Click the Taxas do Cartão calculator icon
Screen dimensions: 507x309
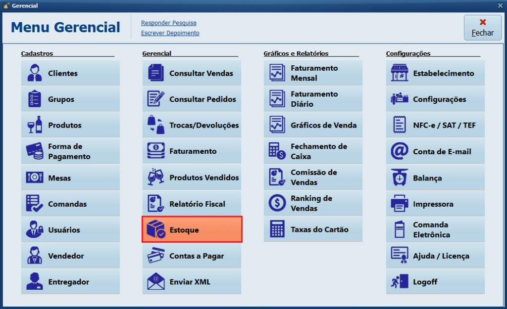pos(277,229)
